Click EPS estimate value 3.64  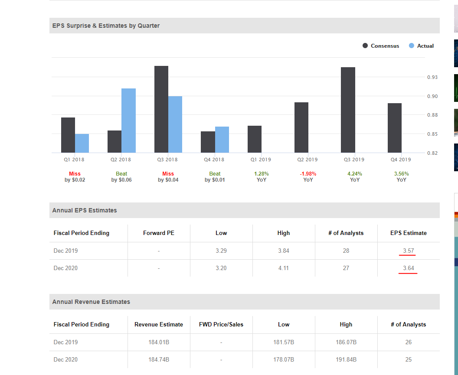pos(409,268)
